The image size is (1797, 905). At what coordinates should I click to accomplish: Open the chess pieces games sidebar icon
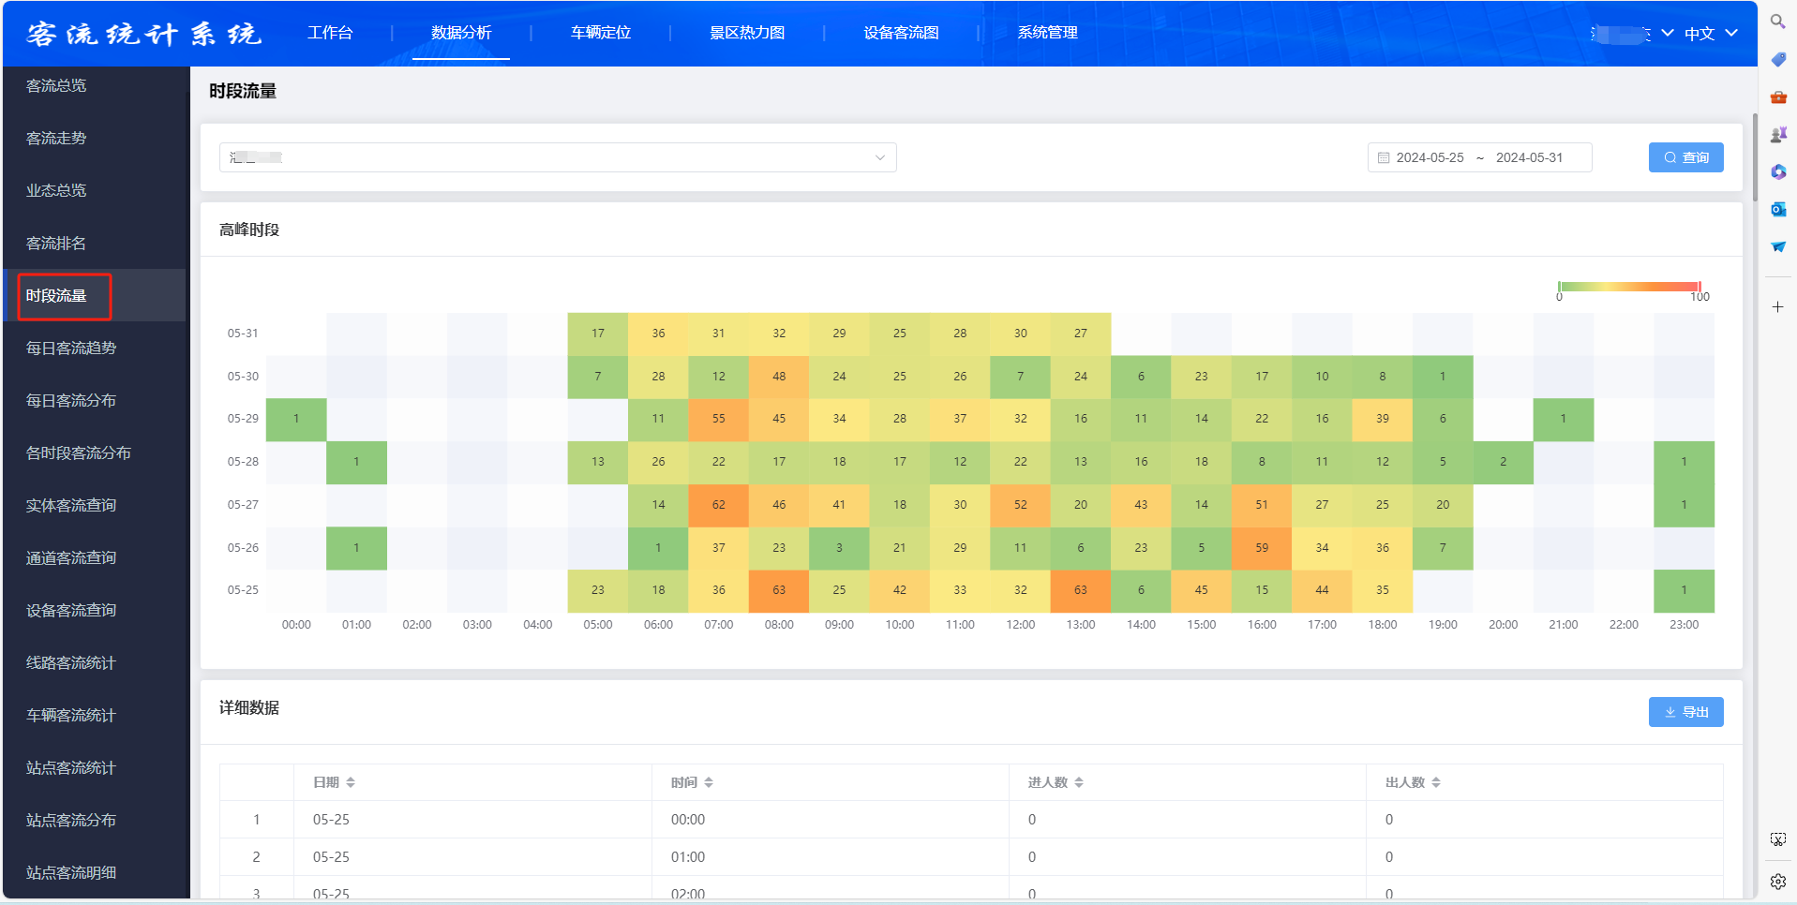(1777, 134)
